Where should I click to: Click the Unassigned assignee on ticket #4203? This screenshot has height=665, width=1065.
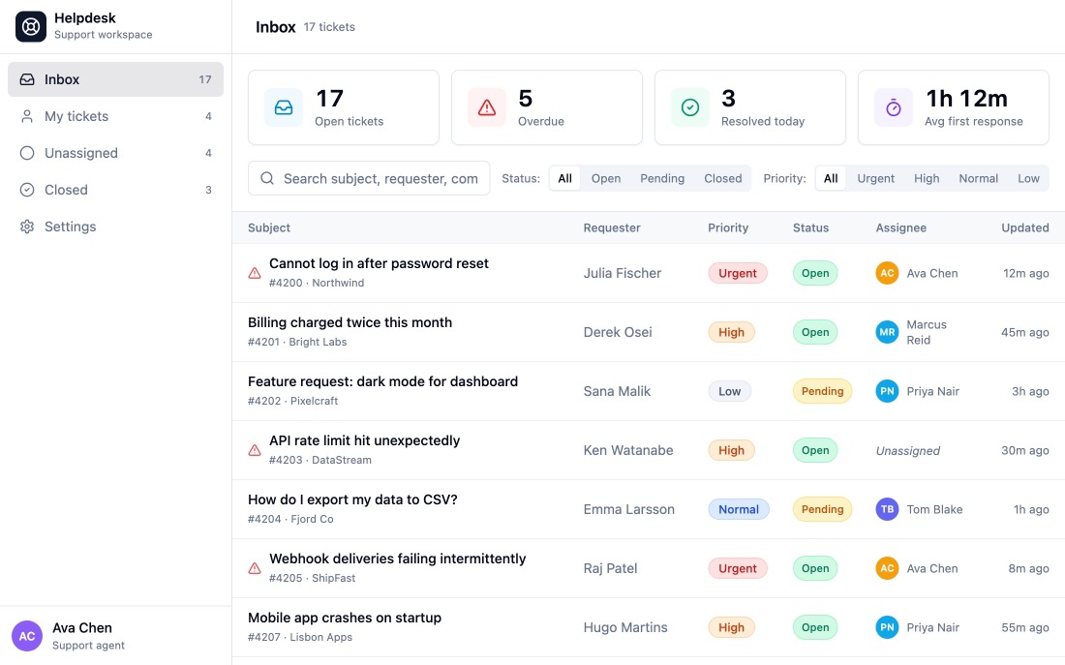pos(907,450)
